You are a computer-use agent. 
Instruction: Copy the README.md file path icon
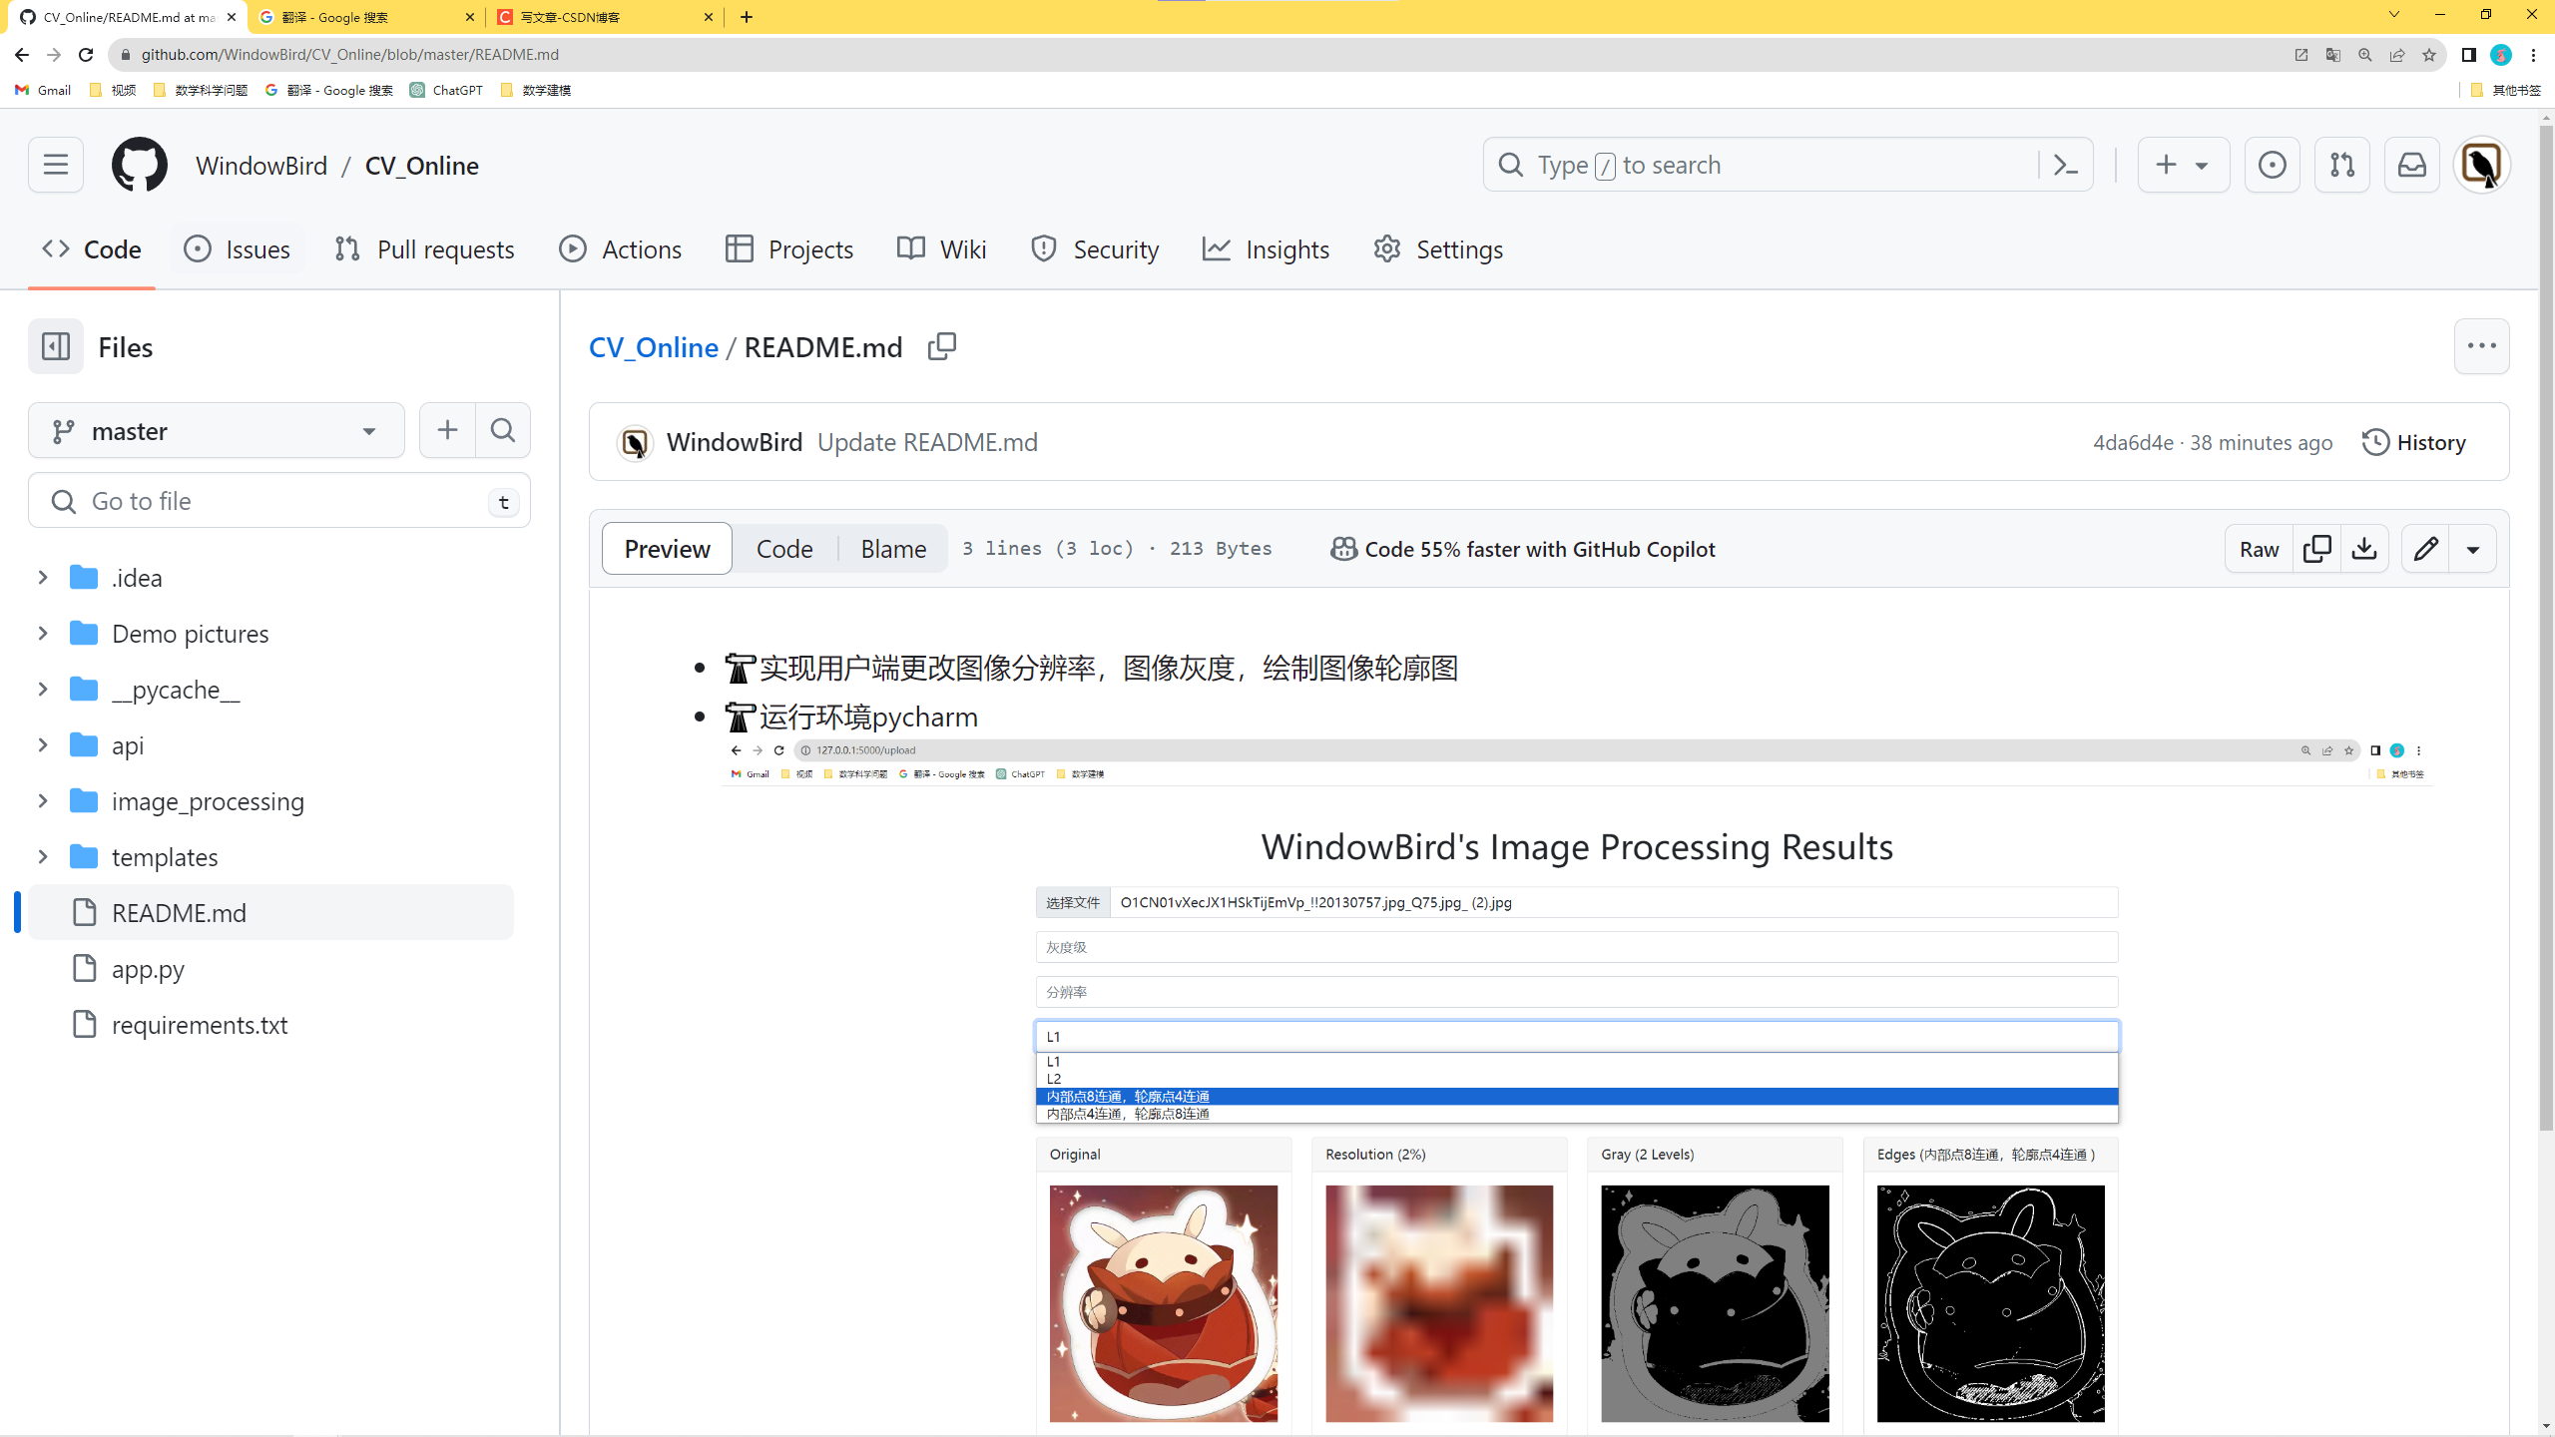point(941,346)
